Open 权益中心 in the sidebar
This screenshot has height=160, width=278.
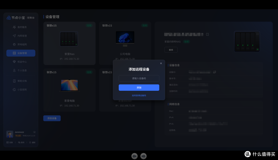coord(20,62)
